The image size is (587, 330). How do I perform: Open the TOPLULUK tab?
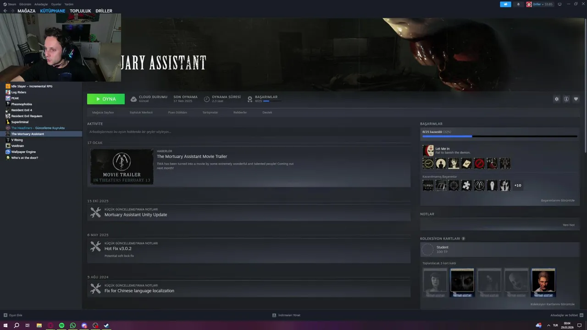tap(80, 11)
